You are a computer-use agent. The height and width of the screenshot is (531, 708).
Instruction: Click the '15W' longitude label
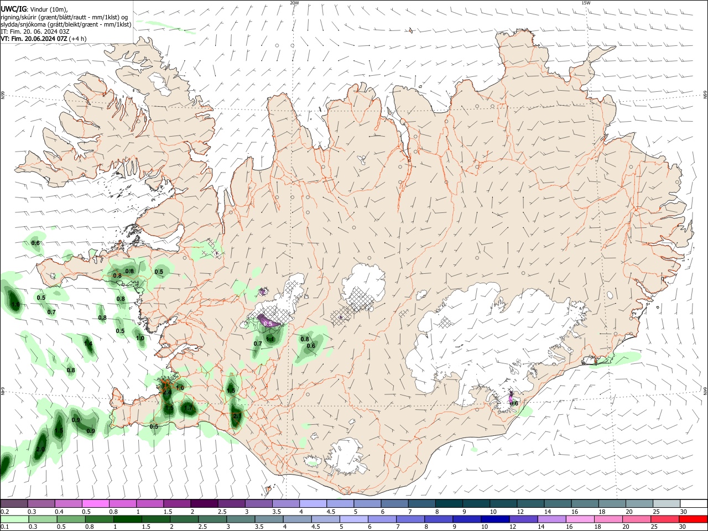(x=586, y=3)
